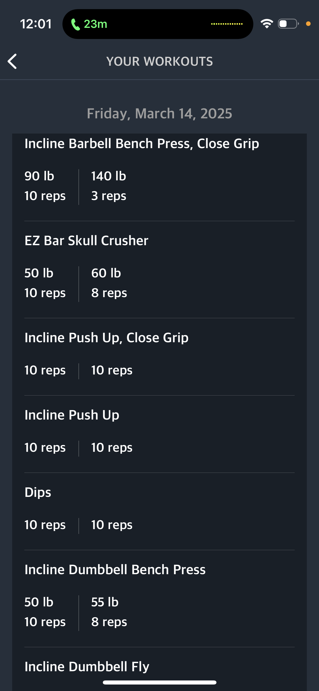This screenshot has height=691, width=319.
Task: Tap the Wi-Fi status icon
Action: (x=267, y=24)
